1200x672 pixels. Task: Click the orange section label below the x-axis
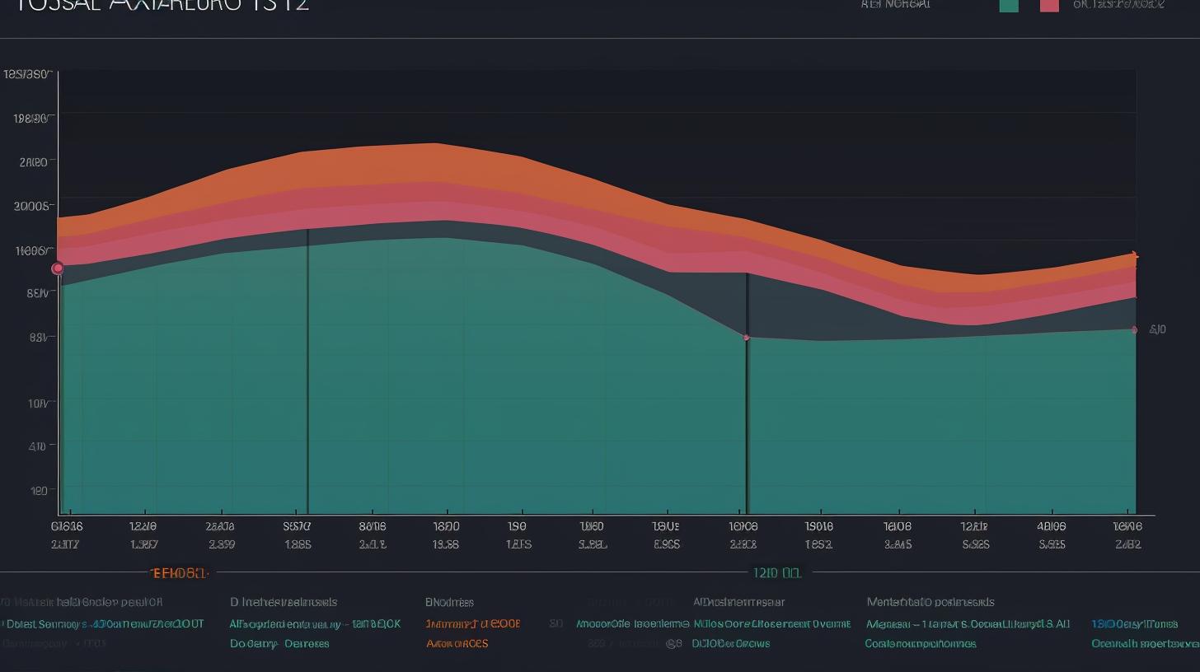179,572
